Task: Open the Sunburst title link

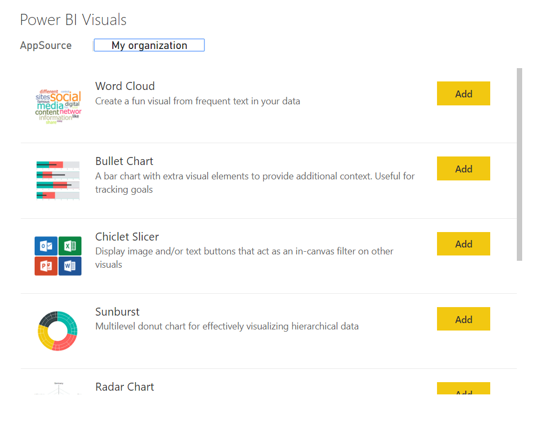Action: point(117,312)
